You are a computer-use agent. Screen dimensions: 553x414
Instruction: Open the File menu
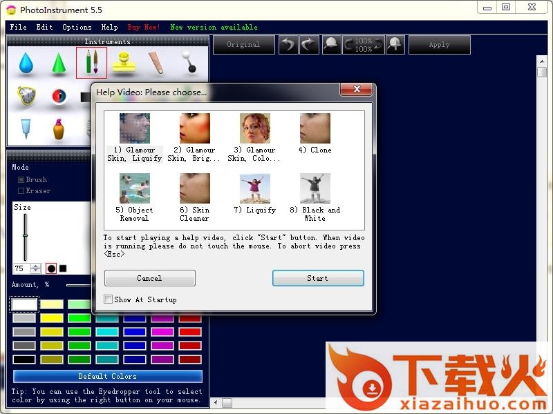tap(19, 27)
